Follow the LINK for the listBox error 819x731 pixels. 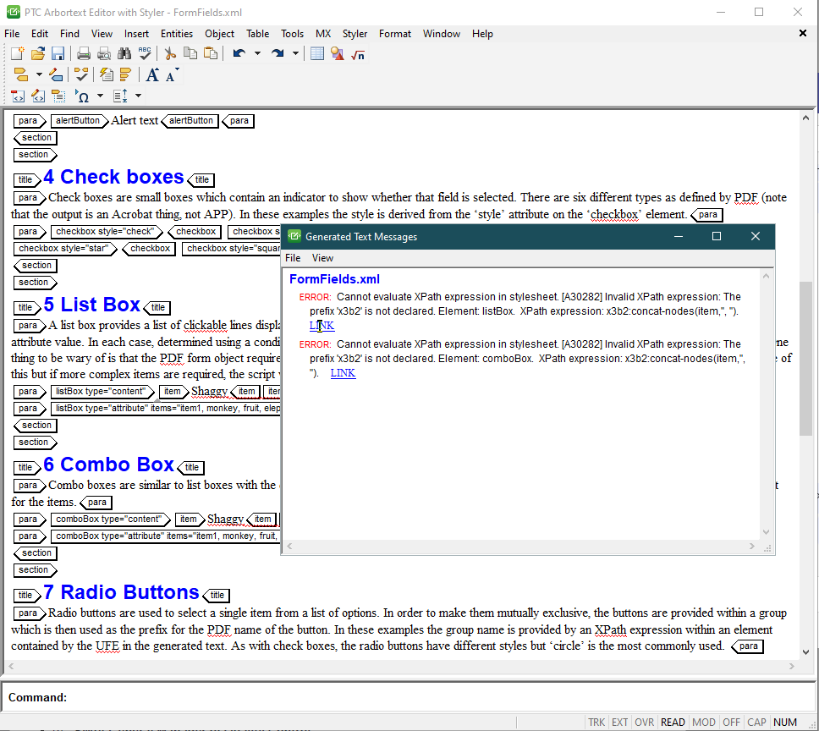point(322,326)
